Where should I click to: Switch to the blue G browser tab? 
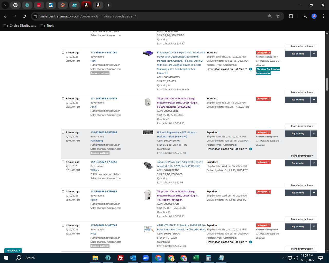point(51,5)
